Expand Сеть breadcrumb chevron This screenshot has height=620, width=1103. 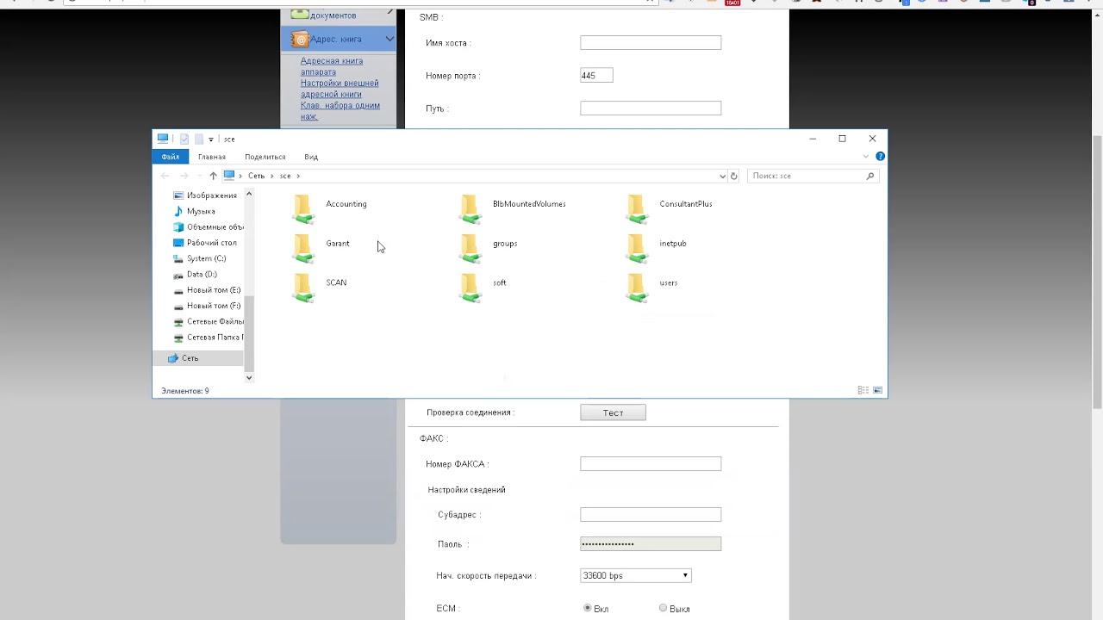[x=272, y=176]
